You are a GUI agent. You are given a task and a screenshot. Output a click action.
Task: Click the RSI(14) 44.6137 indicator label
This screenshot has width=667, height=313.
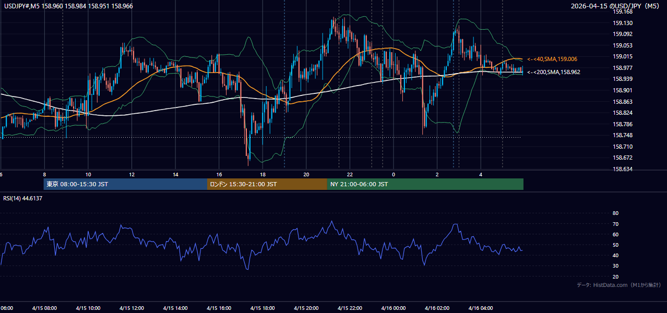pyautogui.click(x=23, y=198)
